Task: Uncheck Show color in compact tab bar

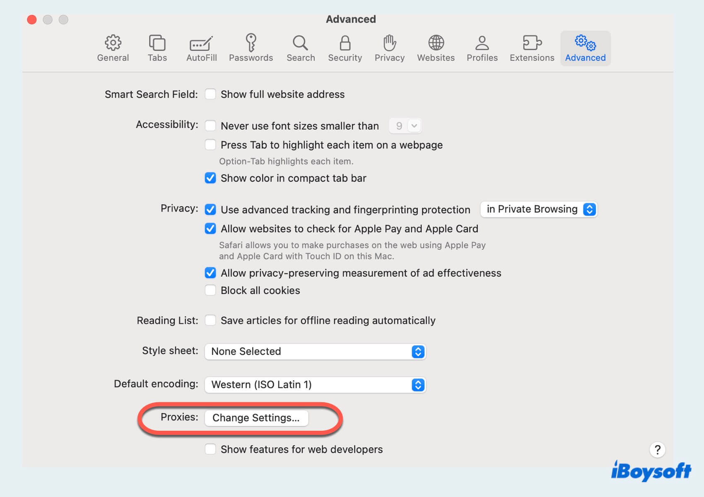Action: (x=210, y=178)
